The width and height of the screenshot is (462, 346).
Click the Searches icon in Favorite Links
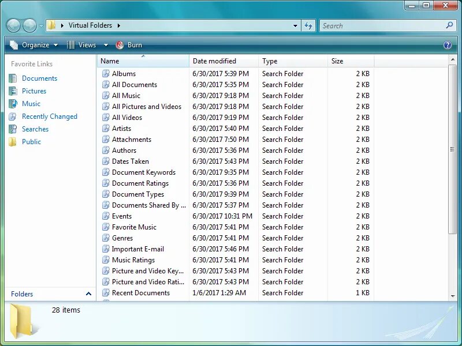coord(13,129)
